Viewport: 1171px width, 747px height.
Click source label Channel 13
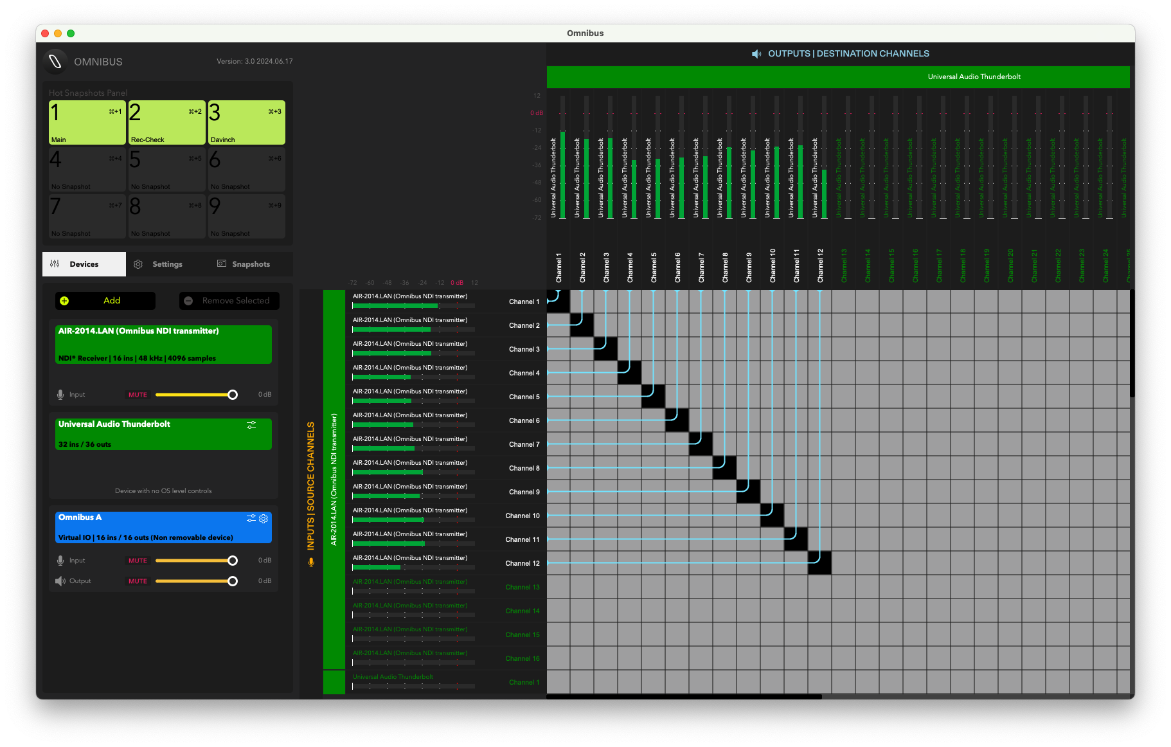coord(523,588)
